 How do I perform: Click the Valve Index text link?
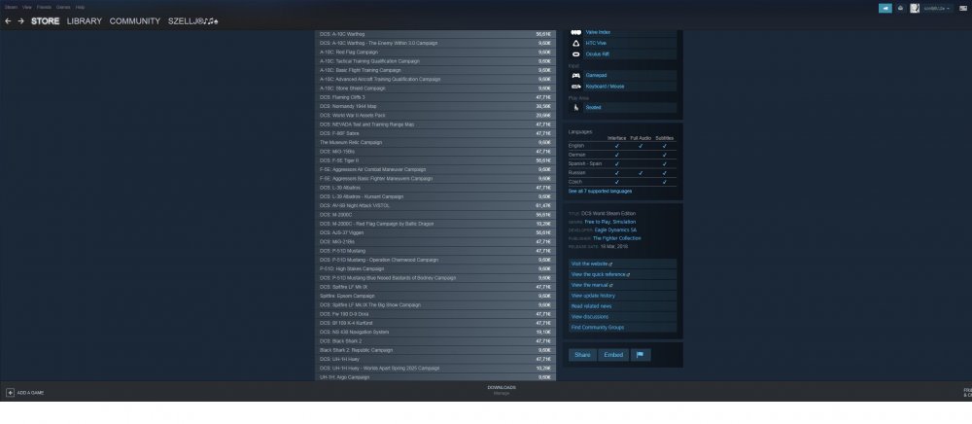click(598, 32)
